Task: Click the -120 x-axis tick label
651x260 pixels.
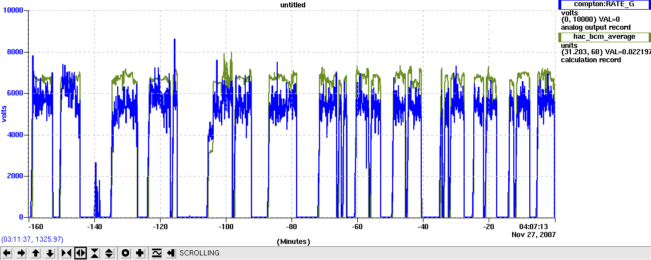Action: 160,227
